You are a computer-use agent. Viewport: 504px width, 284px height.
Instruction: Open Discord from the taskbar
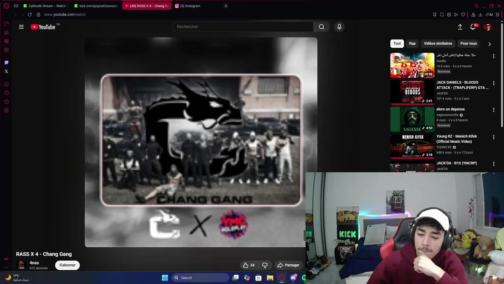click(x=293, y=278)
